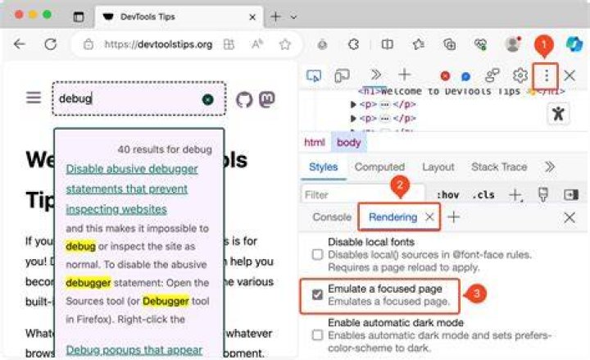Open the site's GitHub link icon
Image resolution: width=590 pixels, height=360 pixels.
pyautogui.click(x=244, y=100)
